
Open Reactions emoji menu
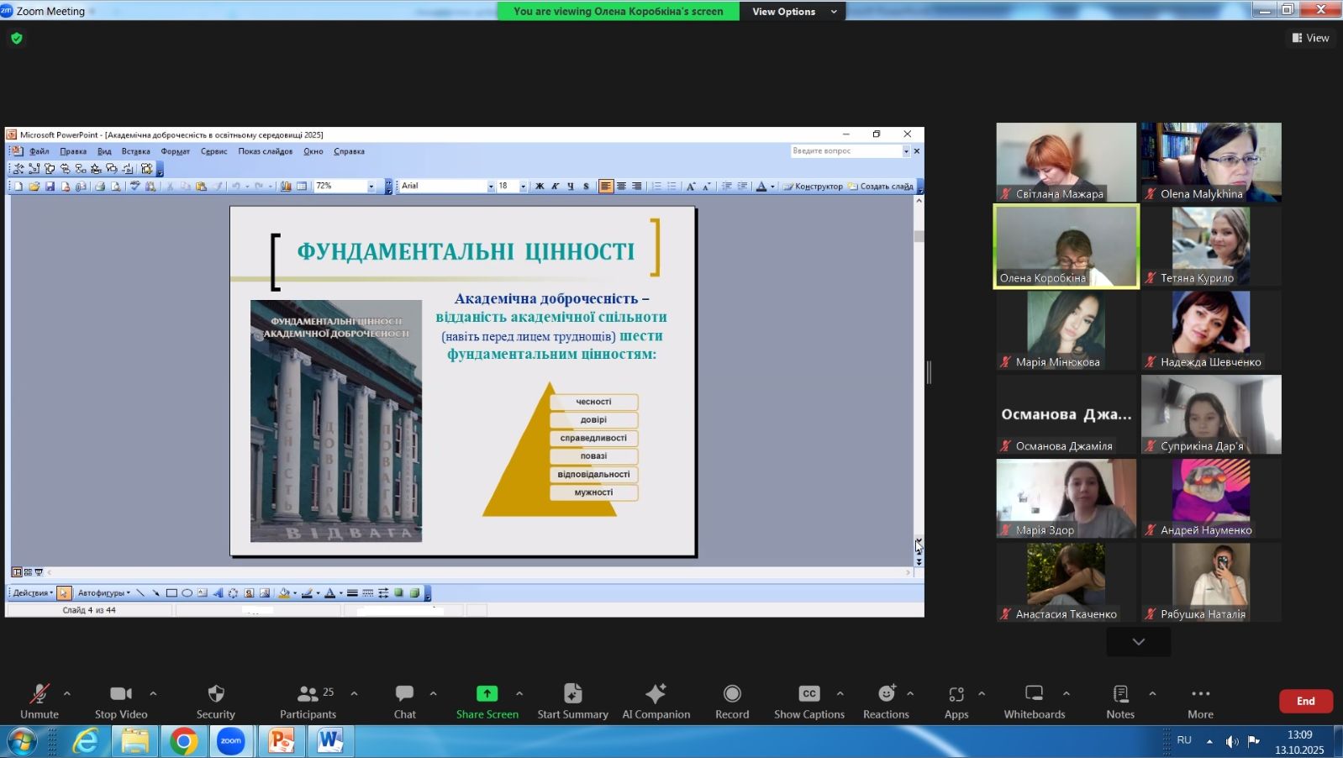886,699
